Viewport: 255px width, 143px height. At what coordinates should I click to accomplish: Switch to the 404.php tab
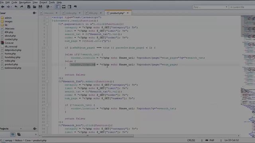tap(93, 13)
